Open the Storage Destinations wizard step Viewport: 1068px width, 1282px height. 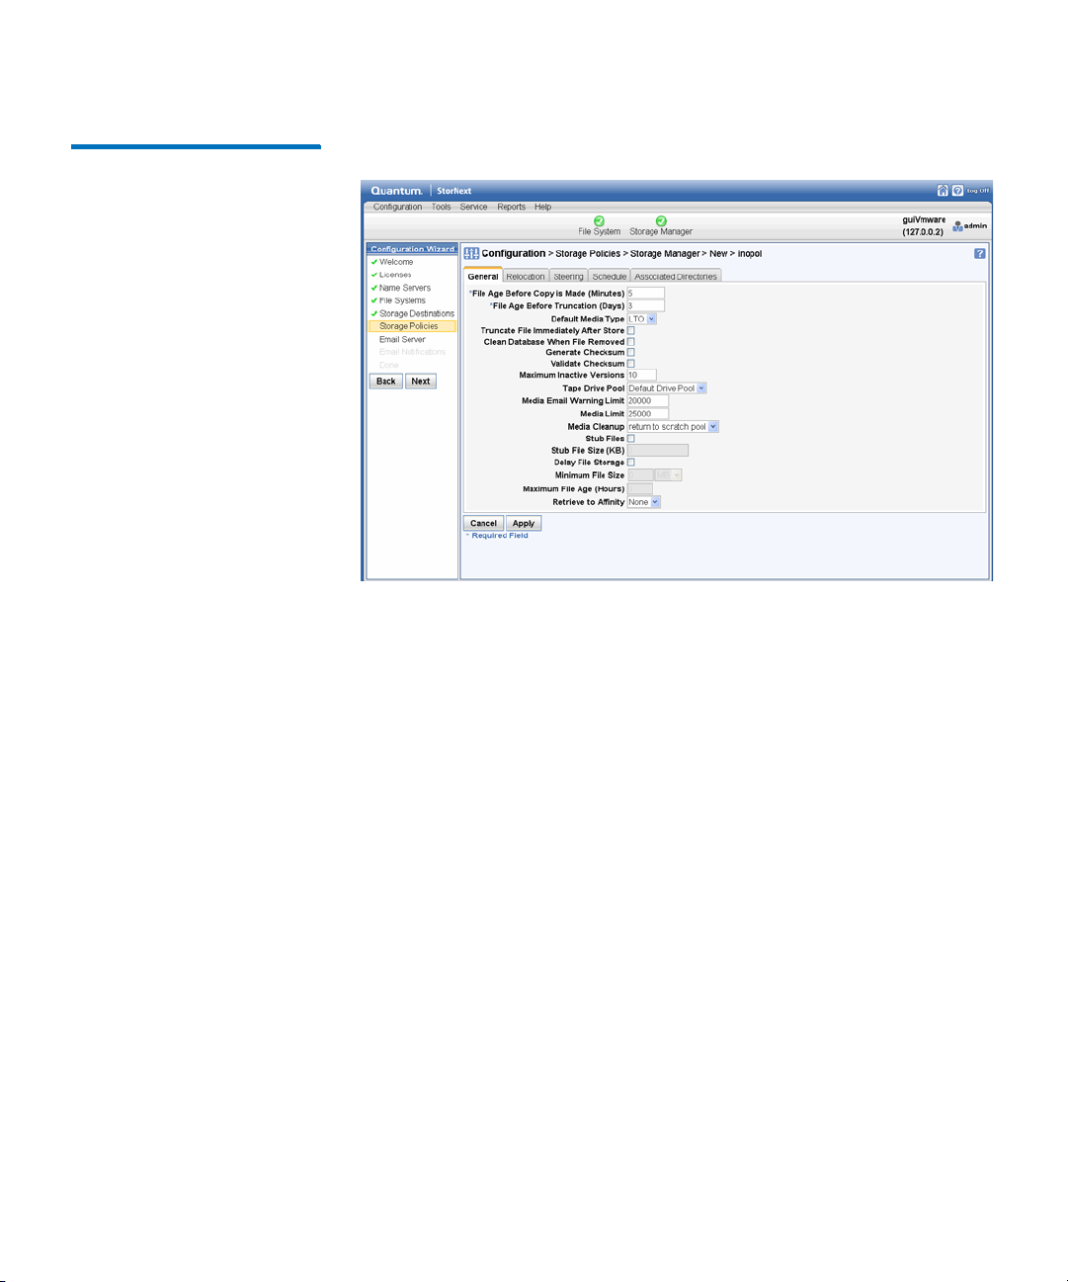pyautogui.click(x=417, y=313)
